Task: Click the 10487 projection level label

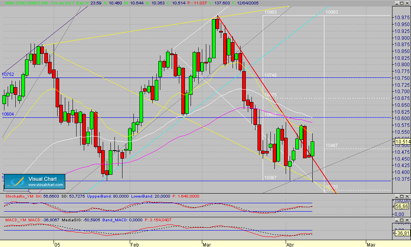Action: tap(332, 145)
